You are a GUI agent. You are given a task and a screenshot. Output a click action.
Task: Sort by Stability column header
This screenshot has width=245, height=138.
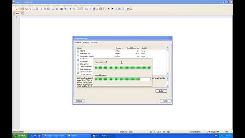pyautogui.click(x=145, y=48)
